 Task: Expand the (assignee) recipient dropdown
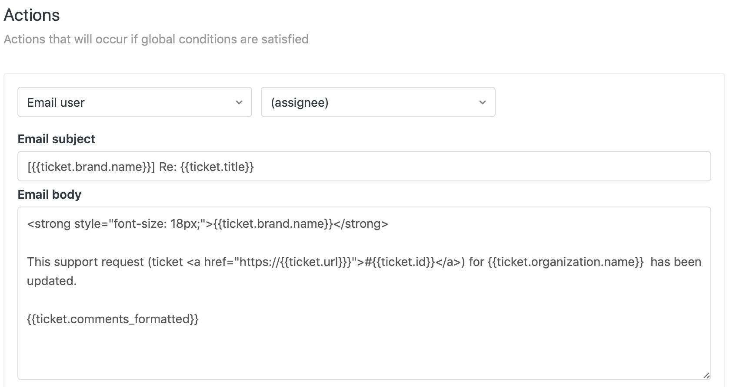377,102
